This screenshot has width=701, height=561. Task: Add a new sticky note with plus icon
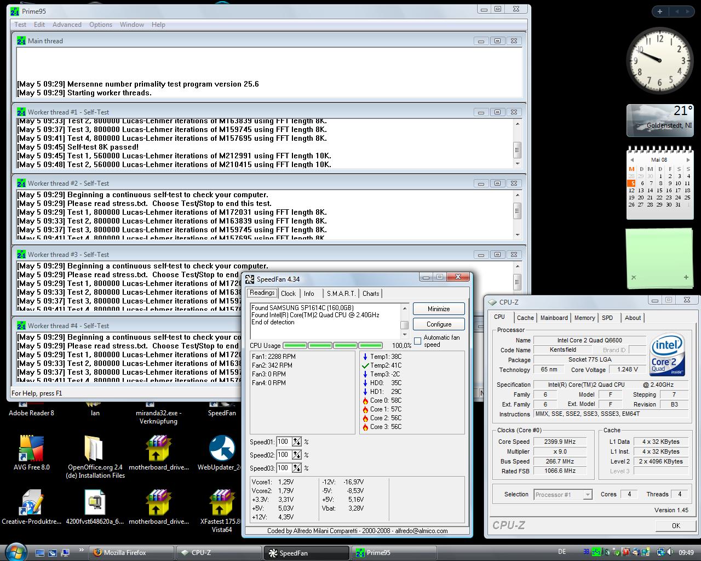pyautogui.click(x=686, y=278)
